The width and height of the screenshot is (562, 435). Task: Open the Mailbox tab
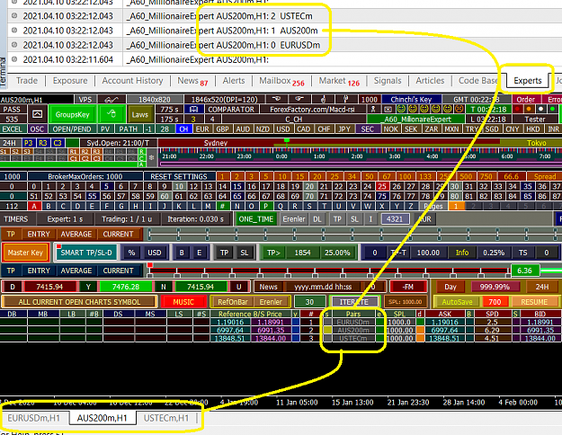[281, 81]
